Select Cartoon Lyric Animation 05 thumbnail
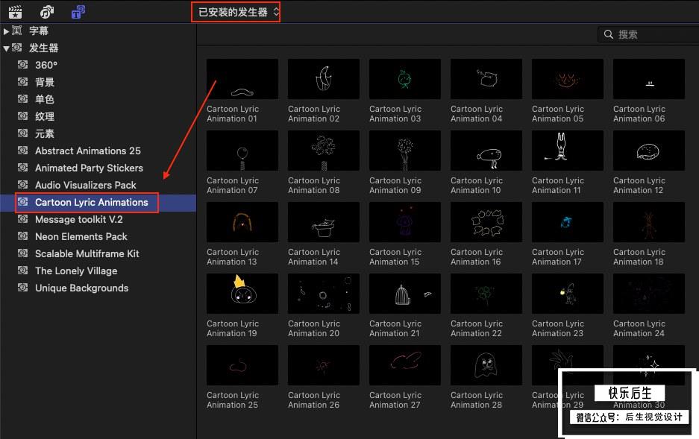 point(568,79)
